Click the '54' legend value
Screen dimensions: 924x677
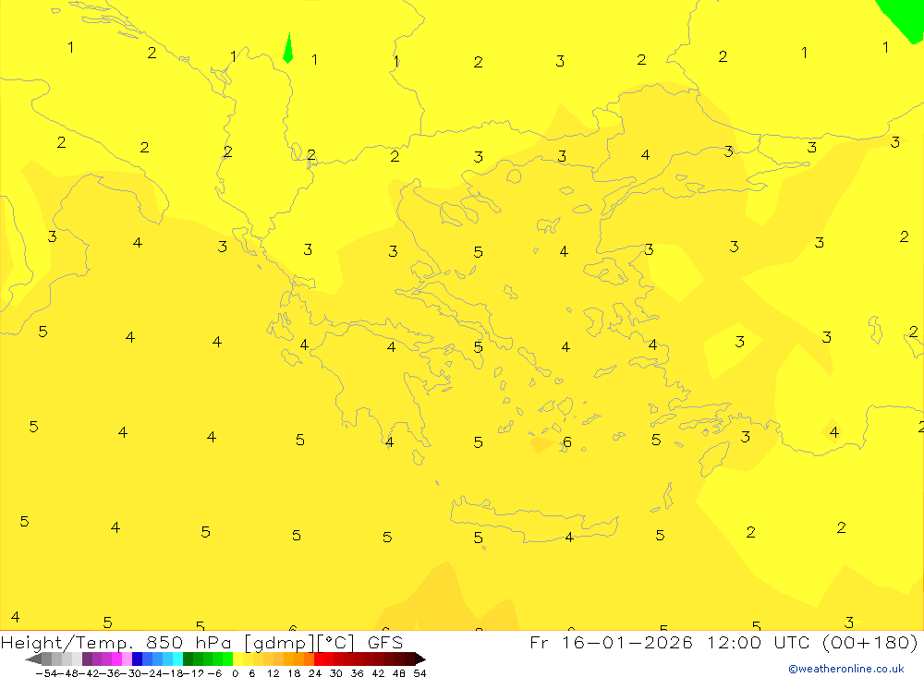click(x=419, y=673)
